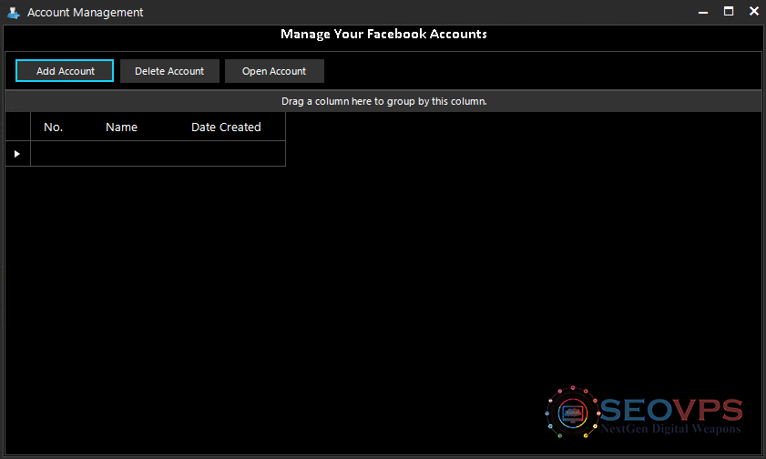766x459 pixels.
Task: Click the Add Account button
Action: (x=65, y=71)
